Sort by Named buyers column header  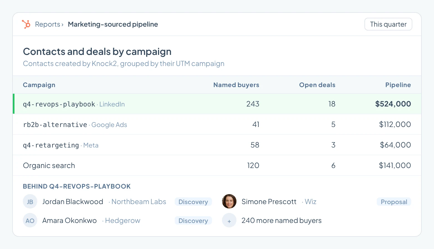[x=236, y=85]
